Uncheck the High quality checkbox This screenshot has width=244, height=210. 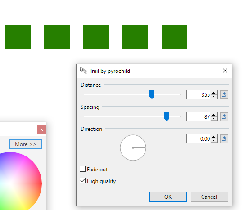(82, 181)
